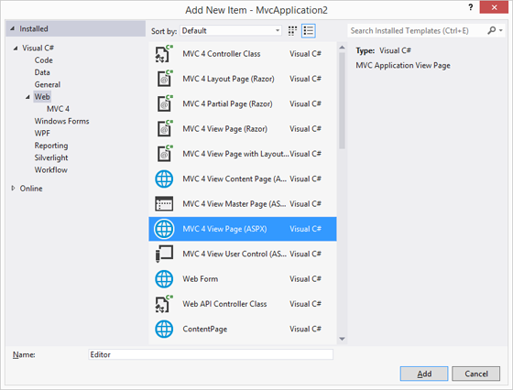The height and width of the screenshot is (390, 513).
Task: Click the MVC Application View Page description
Action: click(403, 65)
